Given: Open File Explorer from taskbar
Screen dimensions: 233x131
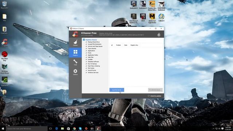Looking at the screenshot, I should pos(62,128).
